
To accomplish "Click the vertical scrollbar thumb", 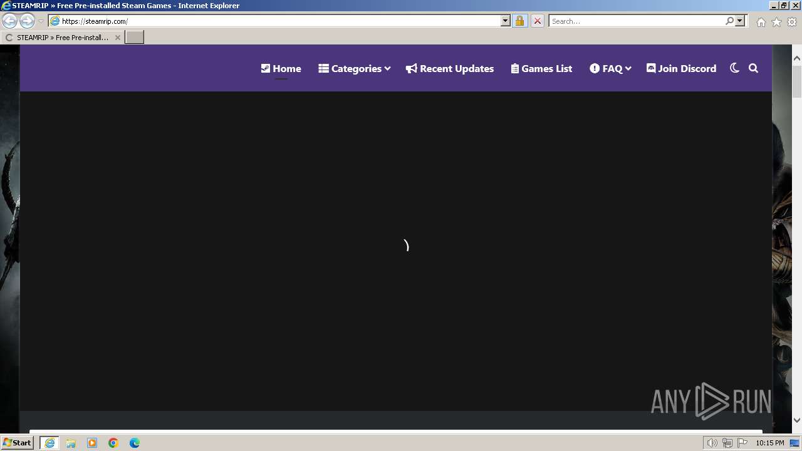I will pyautogui.click(x=797, y=81).
